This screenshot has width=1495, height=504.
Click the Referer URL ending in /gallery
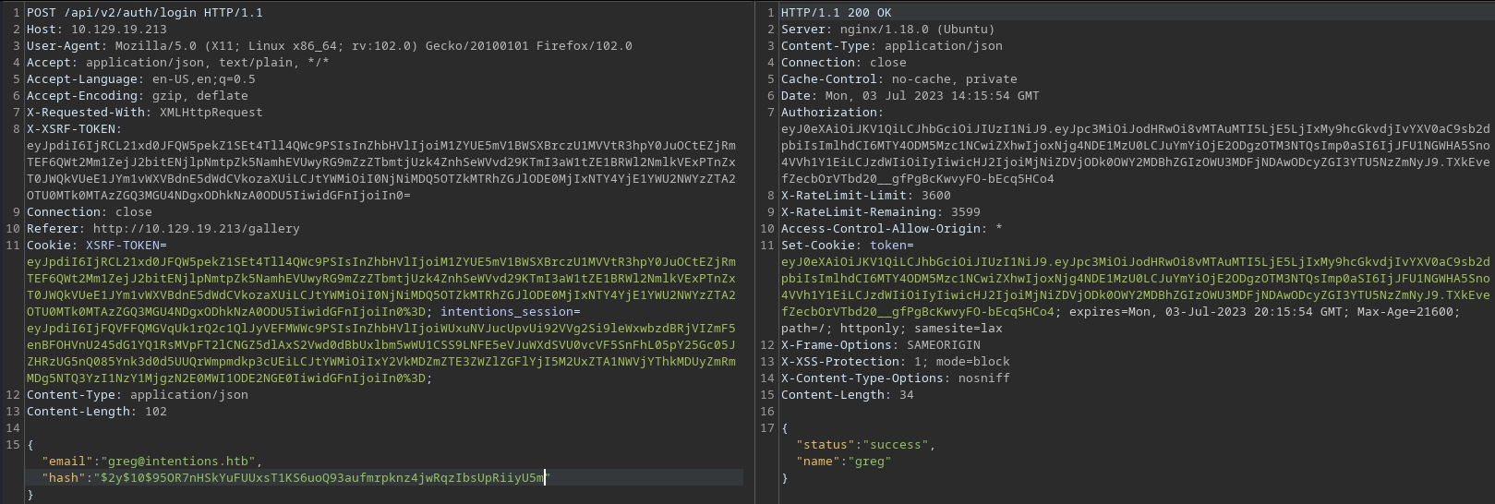pyautogui.click(x=196, y=229)
